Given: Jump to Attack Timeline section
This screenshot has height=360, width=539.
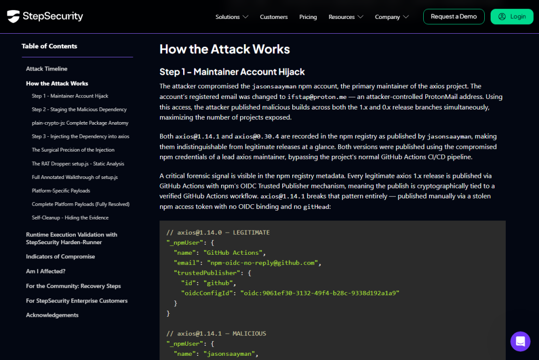Looking at the screenshot, I should point(47,69).
